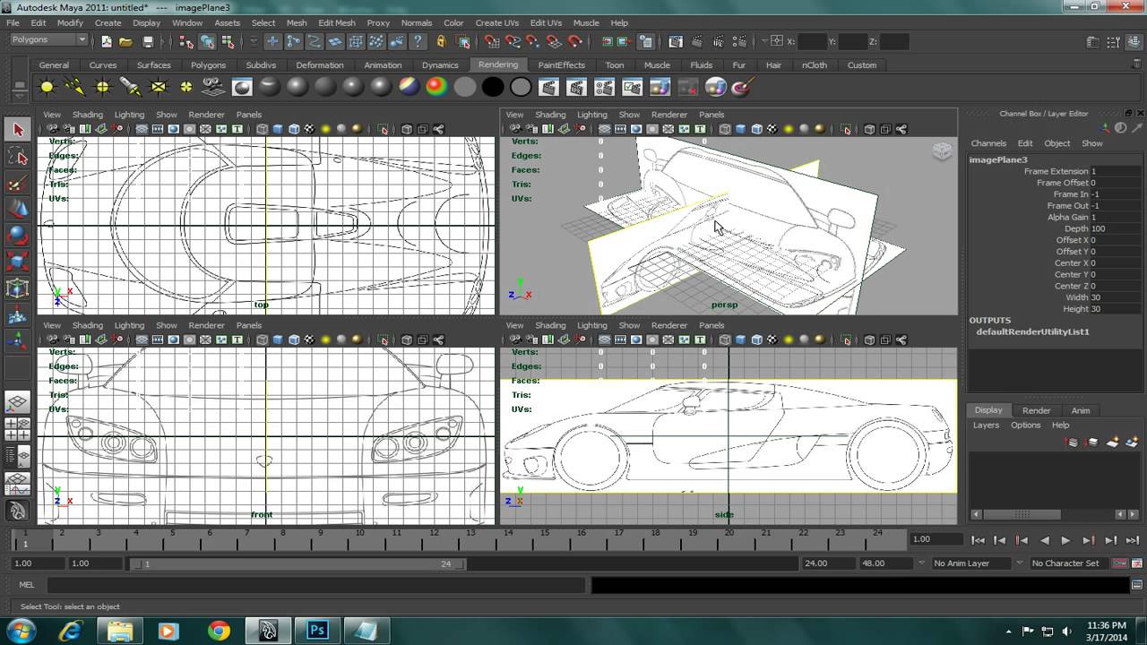Click Object in the Channel Box
This screenshot has width=1147, height=645.
pos(1057,143)
